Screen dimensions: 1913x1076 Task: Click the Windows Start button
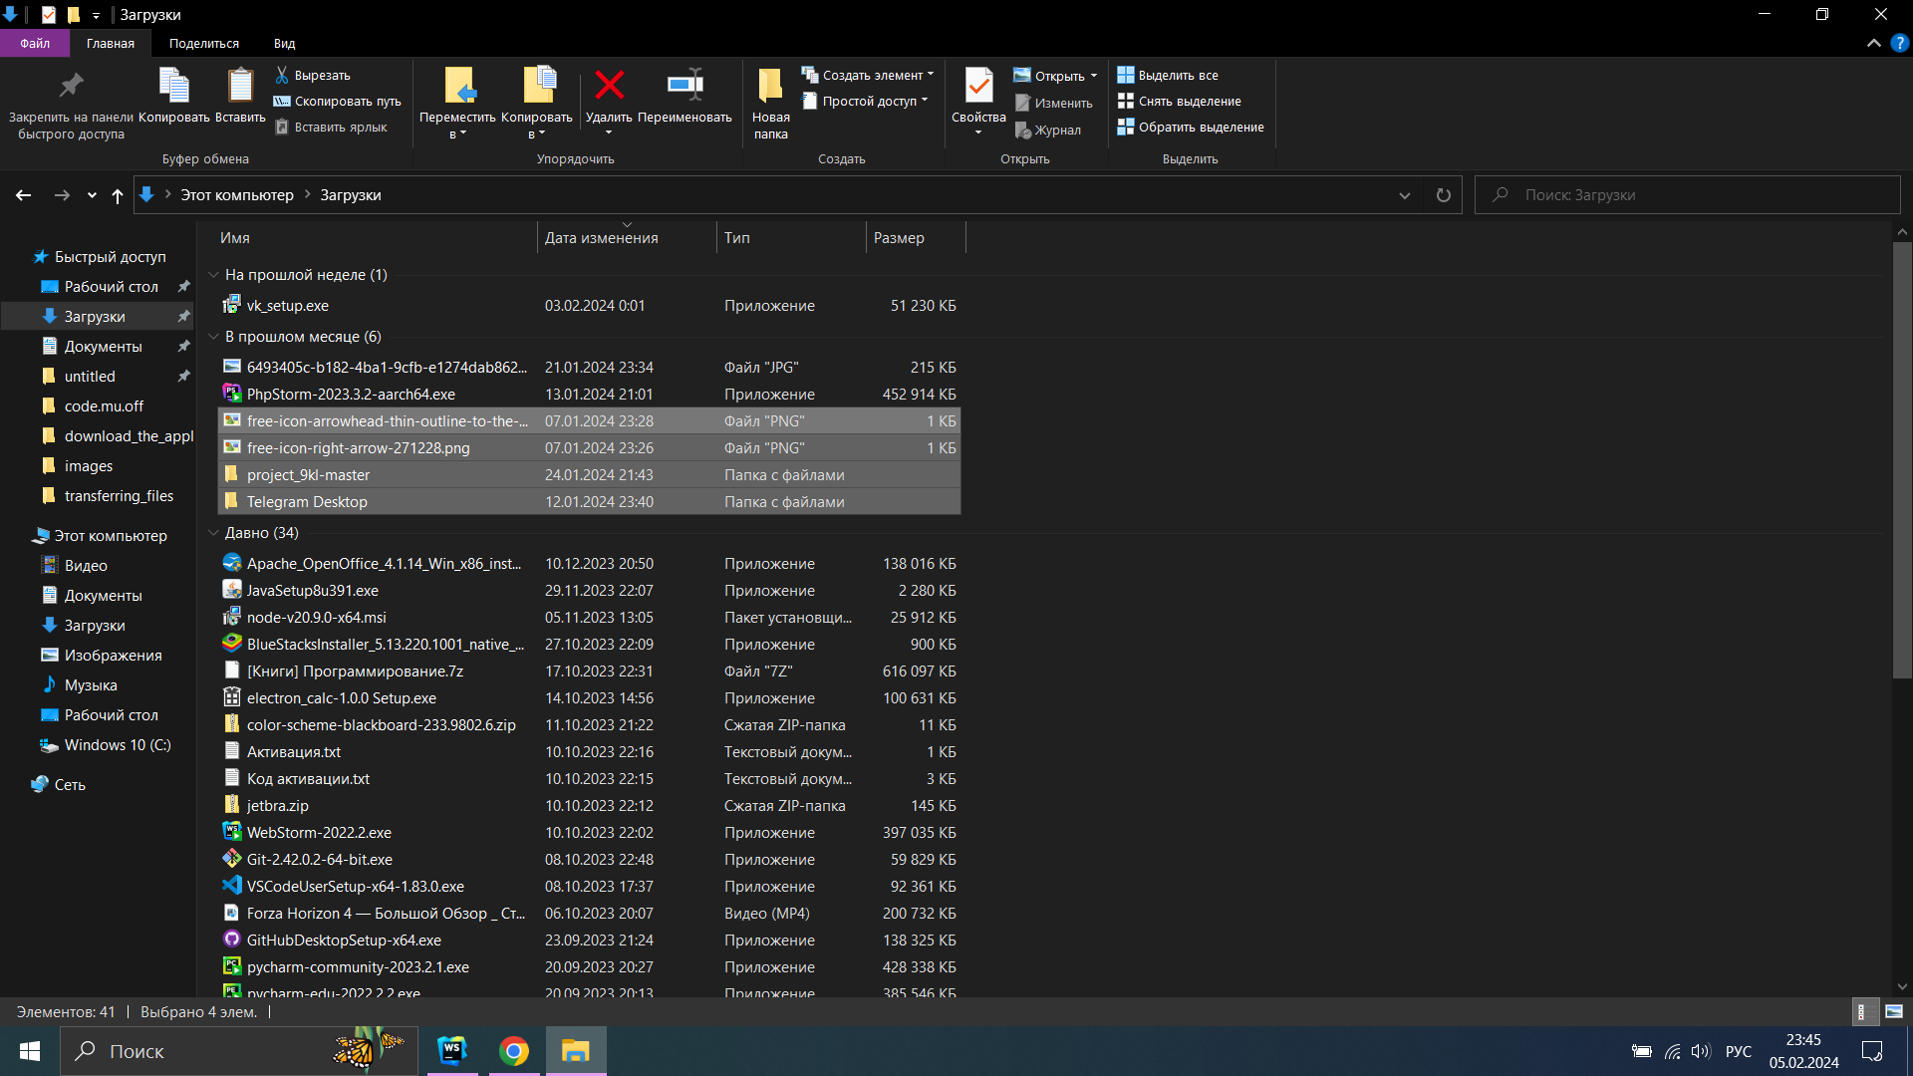30,1050
